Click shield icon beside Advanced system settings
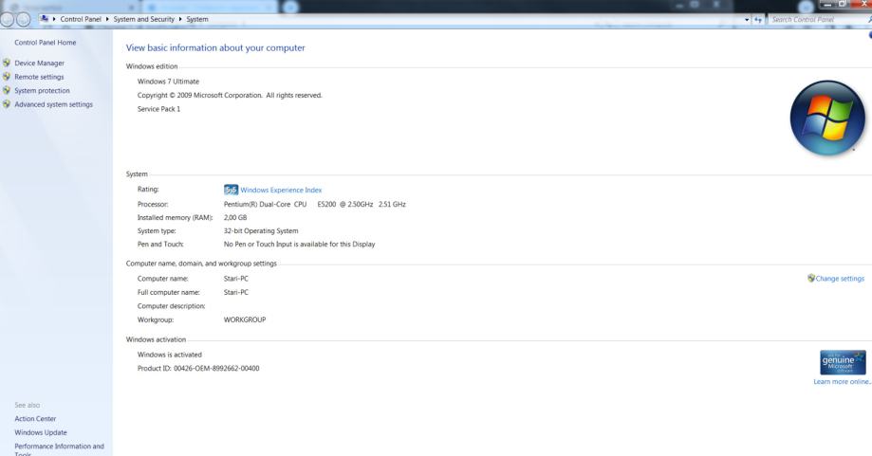Image resolution: width=872 pixels, height=456 pixels. 7,104
